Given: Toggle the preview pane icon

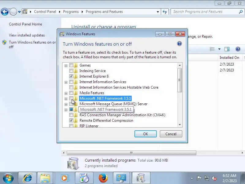Looking at the screenshot, I should 227,49.
